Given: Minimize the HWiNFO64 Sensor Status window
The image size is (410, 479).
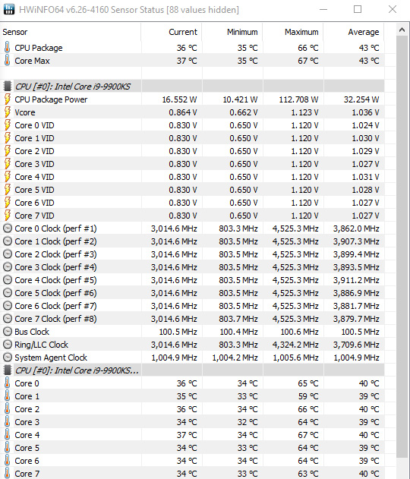Looking at the screenshot, I should pos(323,9).
